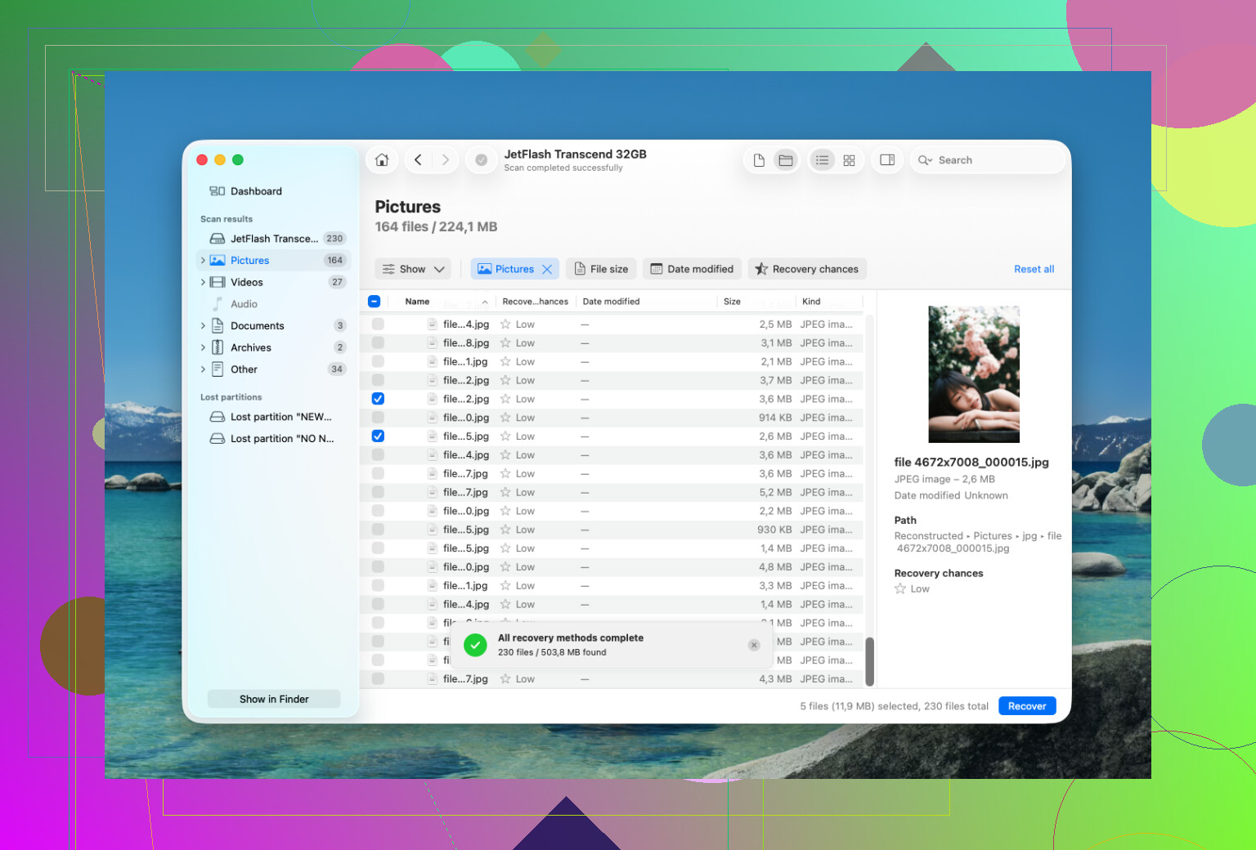
Task: Select the list view icon
Action: [822, 160]
